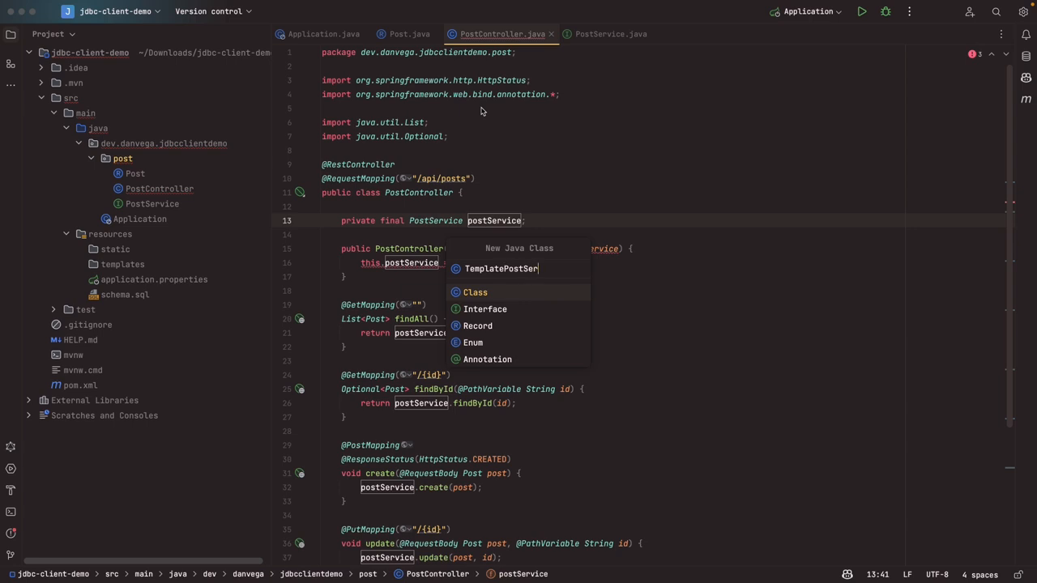Open IDE settings gear icon
Screen dimensions: 1037x583
coord(1023,11)
